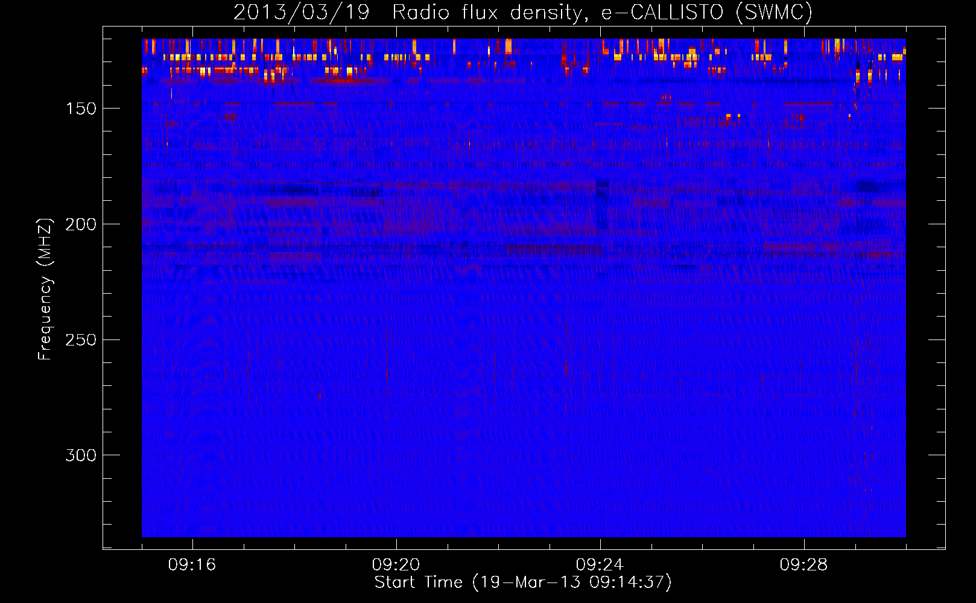Click the "Start Time (19-Mar-13 09:14:37)" label

point(523,582)
